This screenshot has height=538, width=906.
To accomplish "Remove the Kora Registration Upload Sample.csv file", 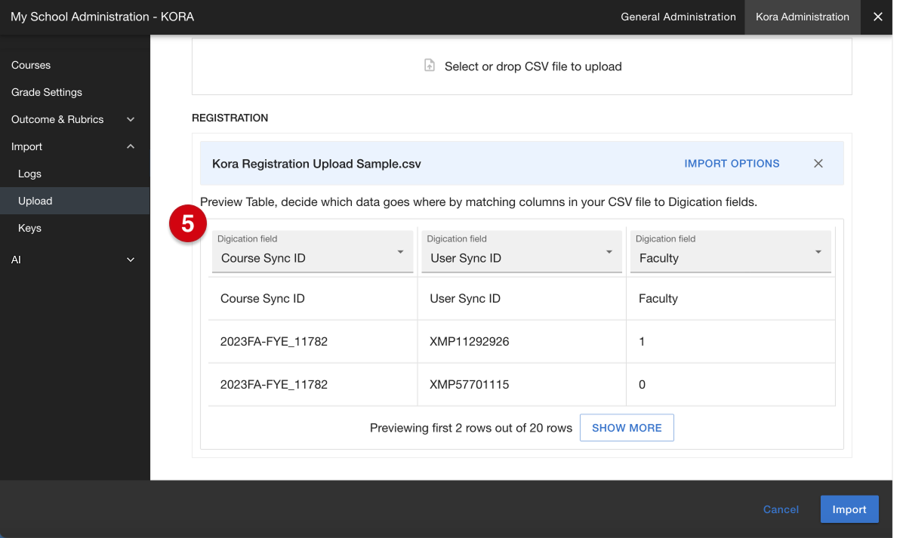I will click(818, 163).
